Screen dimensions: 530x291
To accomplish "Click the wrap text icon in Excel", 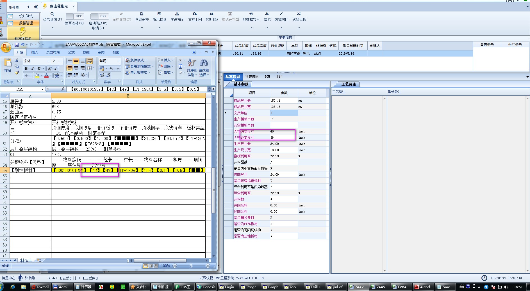I will [90, 61].
